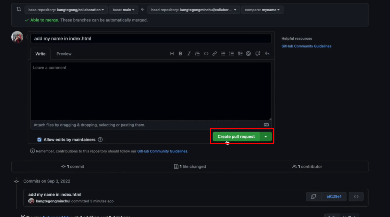Click the compare branches icon

coord(19,10)
